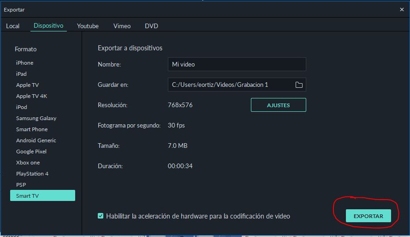Choose Smart Phone format
410x237 pixels.
coord(32,129)
